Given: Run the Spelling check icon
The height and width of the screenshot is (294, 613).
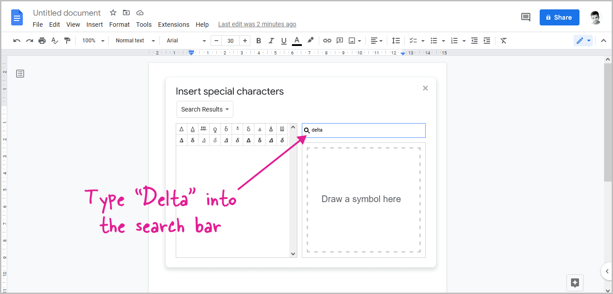Looking at the screenshot, I should 55,41.
